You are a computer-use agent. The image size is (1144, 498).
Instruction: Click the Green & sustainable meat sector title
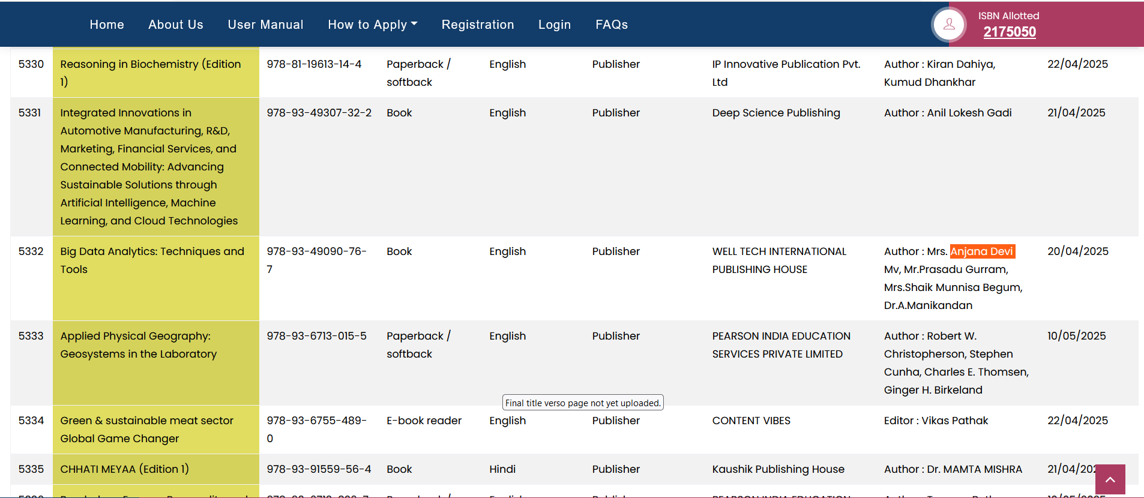point(146,430)
